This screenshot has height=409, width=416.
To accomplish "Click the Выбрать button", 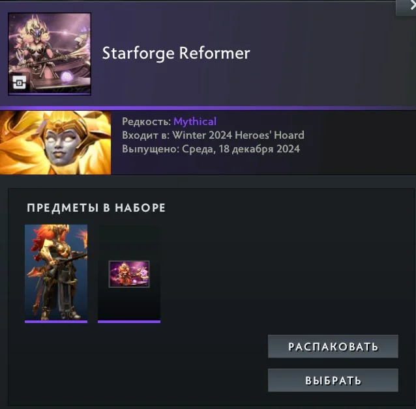I will (x=333, y=380).
